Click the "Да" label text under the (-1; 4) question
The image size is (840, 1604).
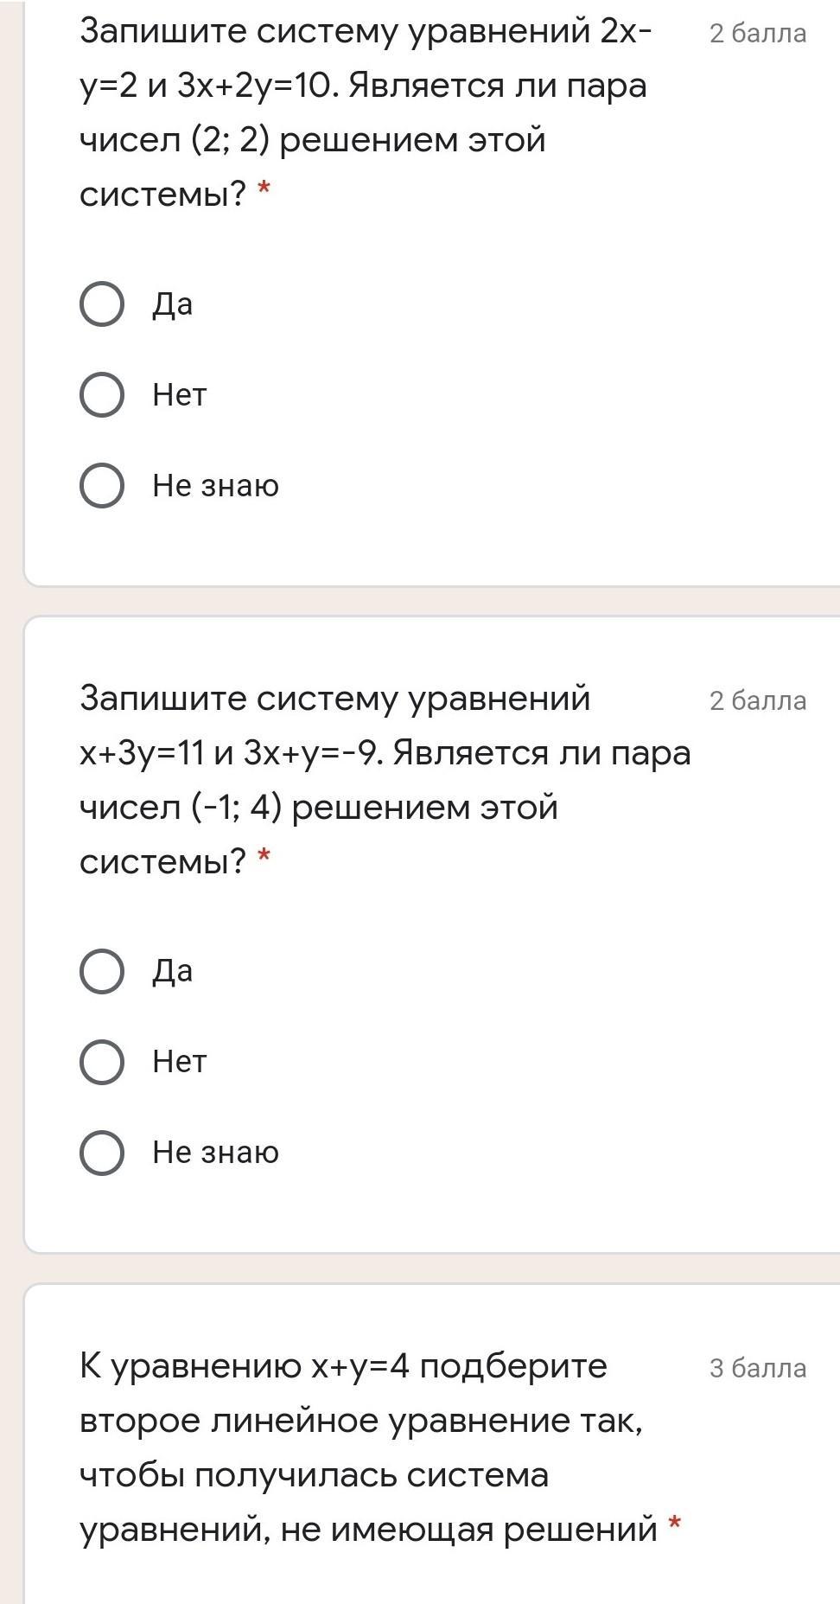coord(173,971)
